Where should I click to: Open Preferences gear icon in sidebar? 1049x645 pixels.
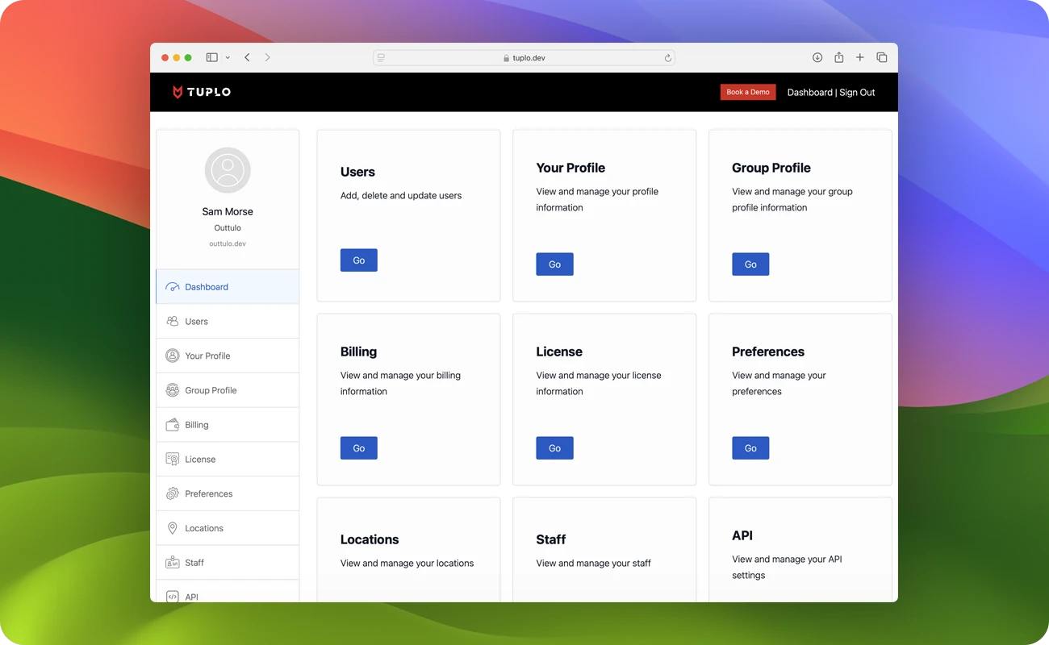click(x=172, y=494)
